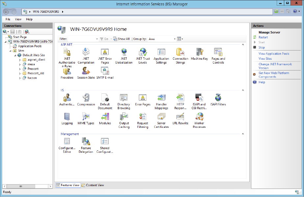Open SMTP E-mail feature
Viewport: 304px width, 197px height.
tap(105, 73)
